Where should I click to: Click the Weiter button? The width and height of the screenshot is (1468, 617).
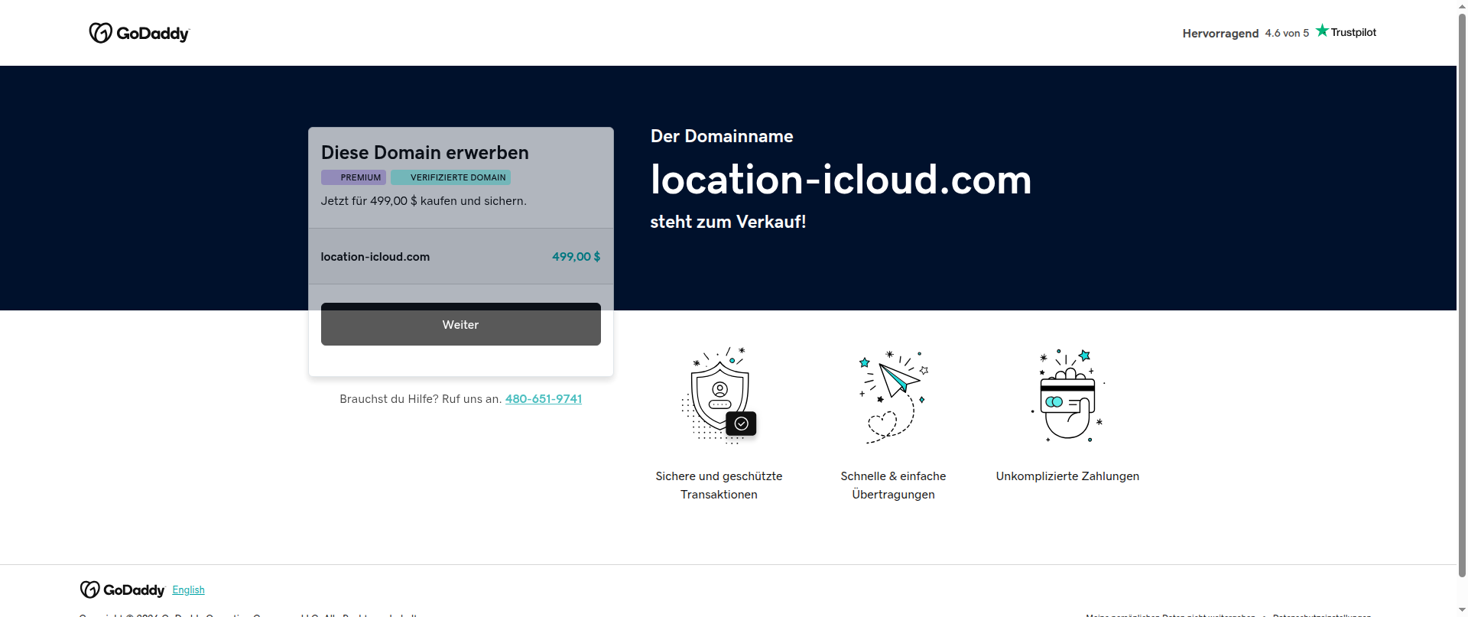pos(460,324)
